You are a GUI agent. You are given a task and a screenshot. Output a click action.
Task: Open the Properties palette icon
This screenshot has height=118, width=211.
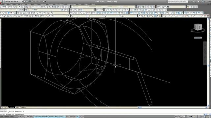point(53,7)
